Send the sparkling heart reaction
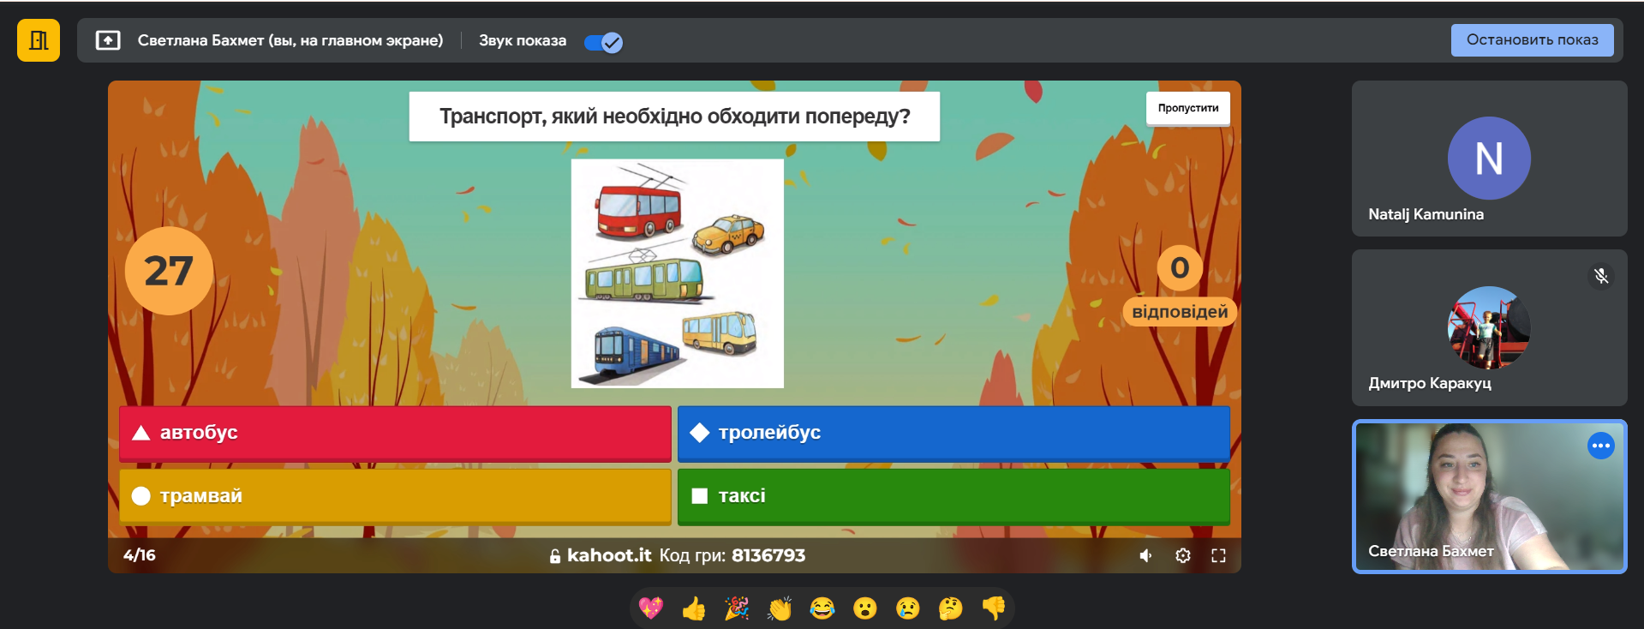 tap(651, 608)
